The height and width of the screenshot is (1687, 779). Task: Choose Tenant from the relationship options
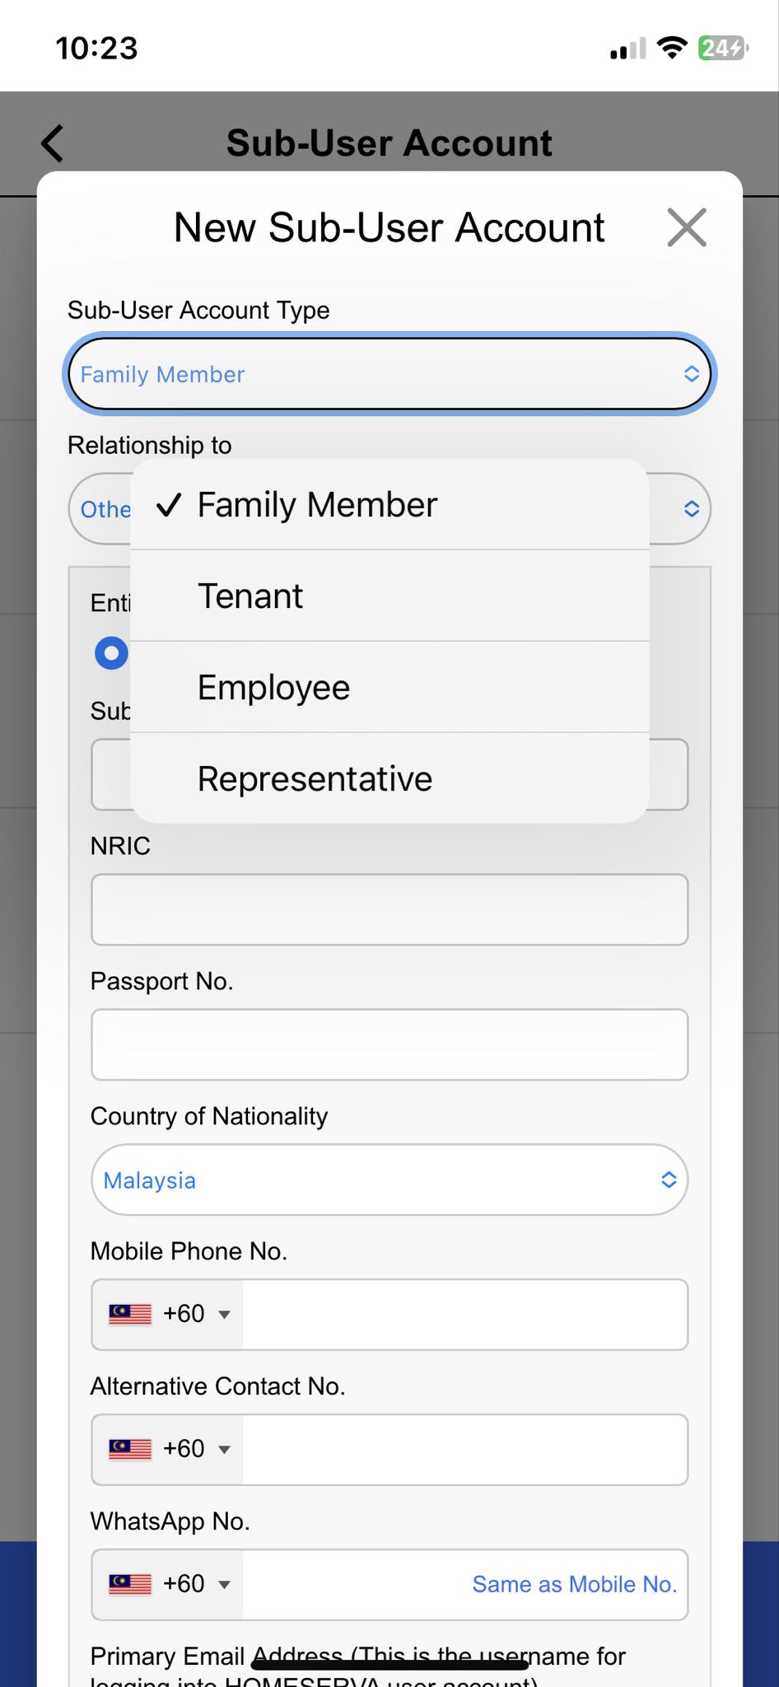click(250, 595)
